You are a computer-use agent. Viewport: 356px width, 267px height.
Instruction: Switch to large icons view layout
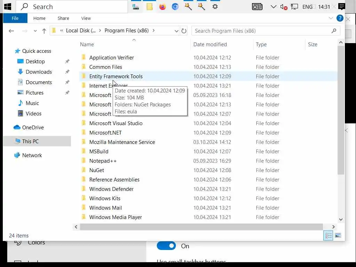click(338, 235)
